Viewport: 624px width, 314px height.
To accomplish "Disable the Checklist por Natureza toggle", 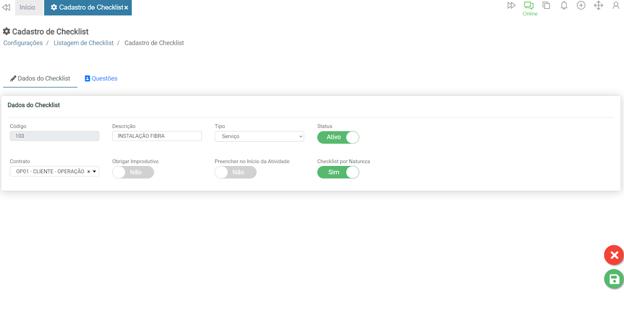I will coord(338,172).
